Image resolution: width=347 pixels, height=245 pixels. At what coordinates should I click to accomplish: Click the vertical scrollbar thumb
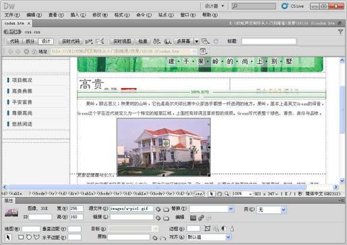pyautogui.click(x=342, y=109)
